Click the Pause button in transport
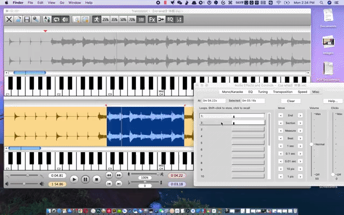Viewport: 344px width, 215px height. [x=85, y=180]
